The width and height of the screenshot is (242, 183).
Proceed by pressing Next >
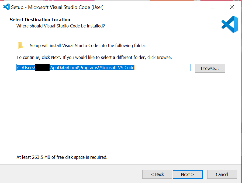187,174
